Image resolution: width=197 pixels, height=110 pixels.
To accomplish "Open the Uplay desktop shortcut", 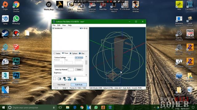I will pyautogui.click(x=5, y=20).
